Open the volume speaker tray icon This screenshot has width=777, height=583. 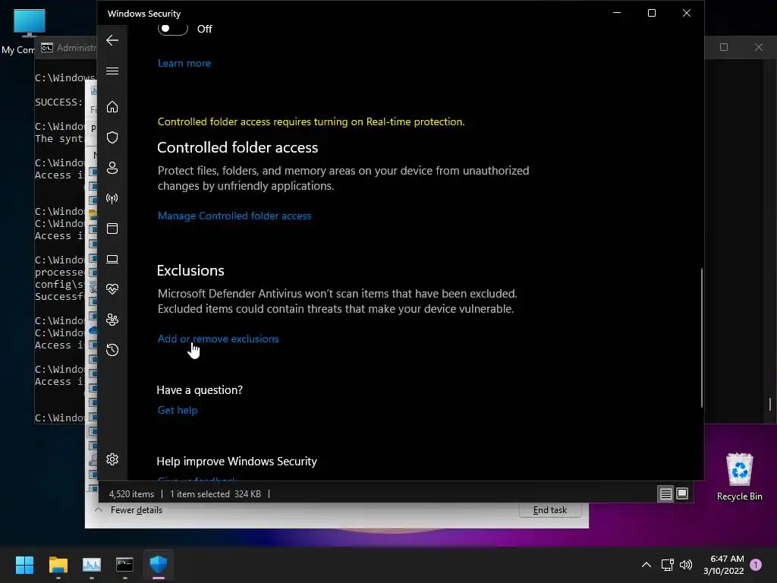(x=686, y=565)
